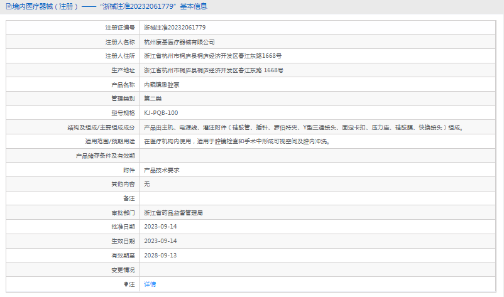
Task: Click the 注册人住所 address value
Action: (213, 56)
